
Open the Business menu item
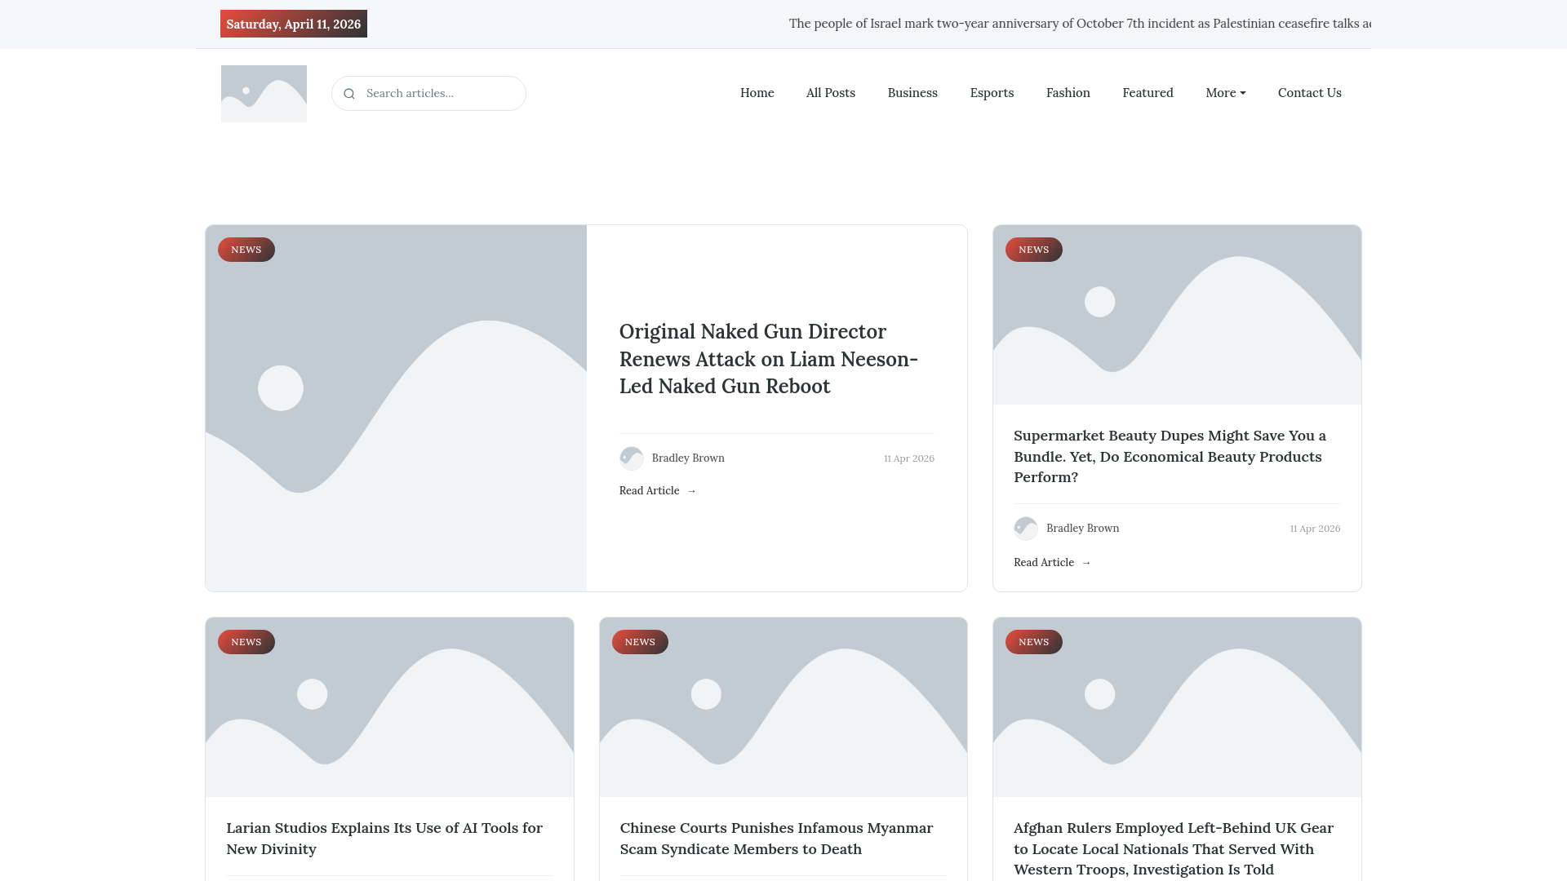tap(912, 93)
